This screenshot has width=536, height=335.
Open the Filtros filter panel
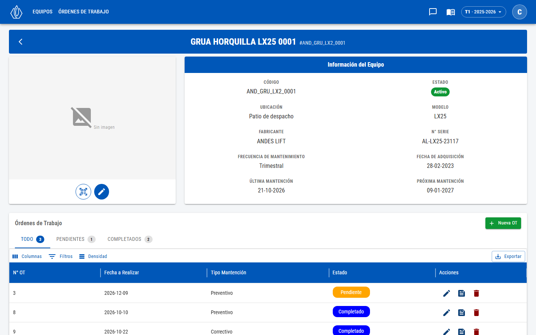coord(61,256)
